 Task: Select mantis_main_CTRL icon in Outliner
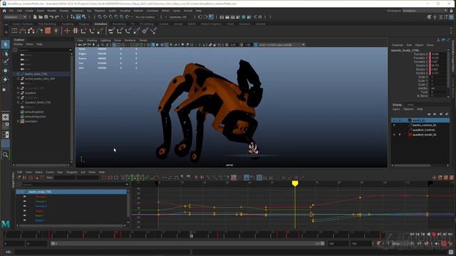point(22,74)
